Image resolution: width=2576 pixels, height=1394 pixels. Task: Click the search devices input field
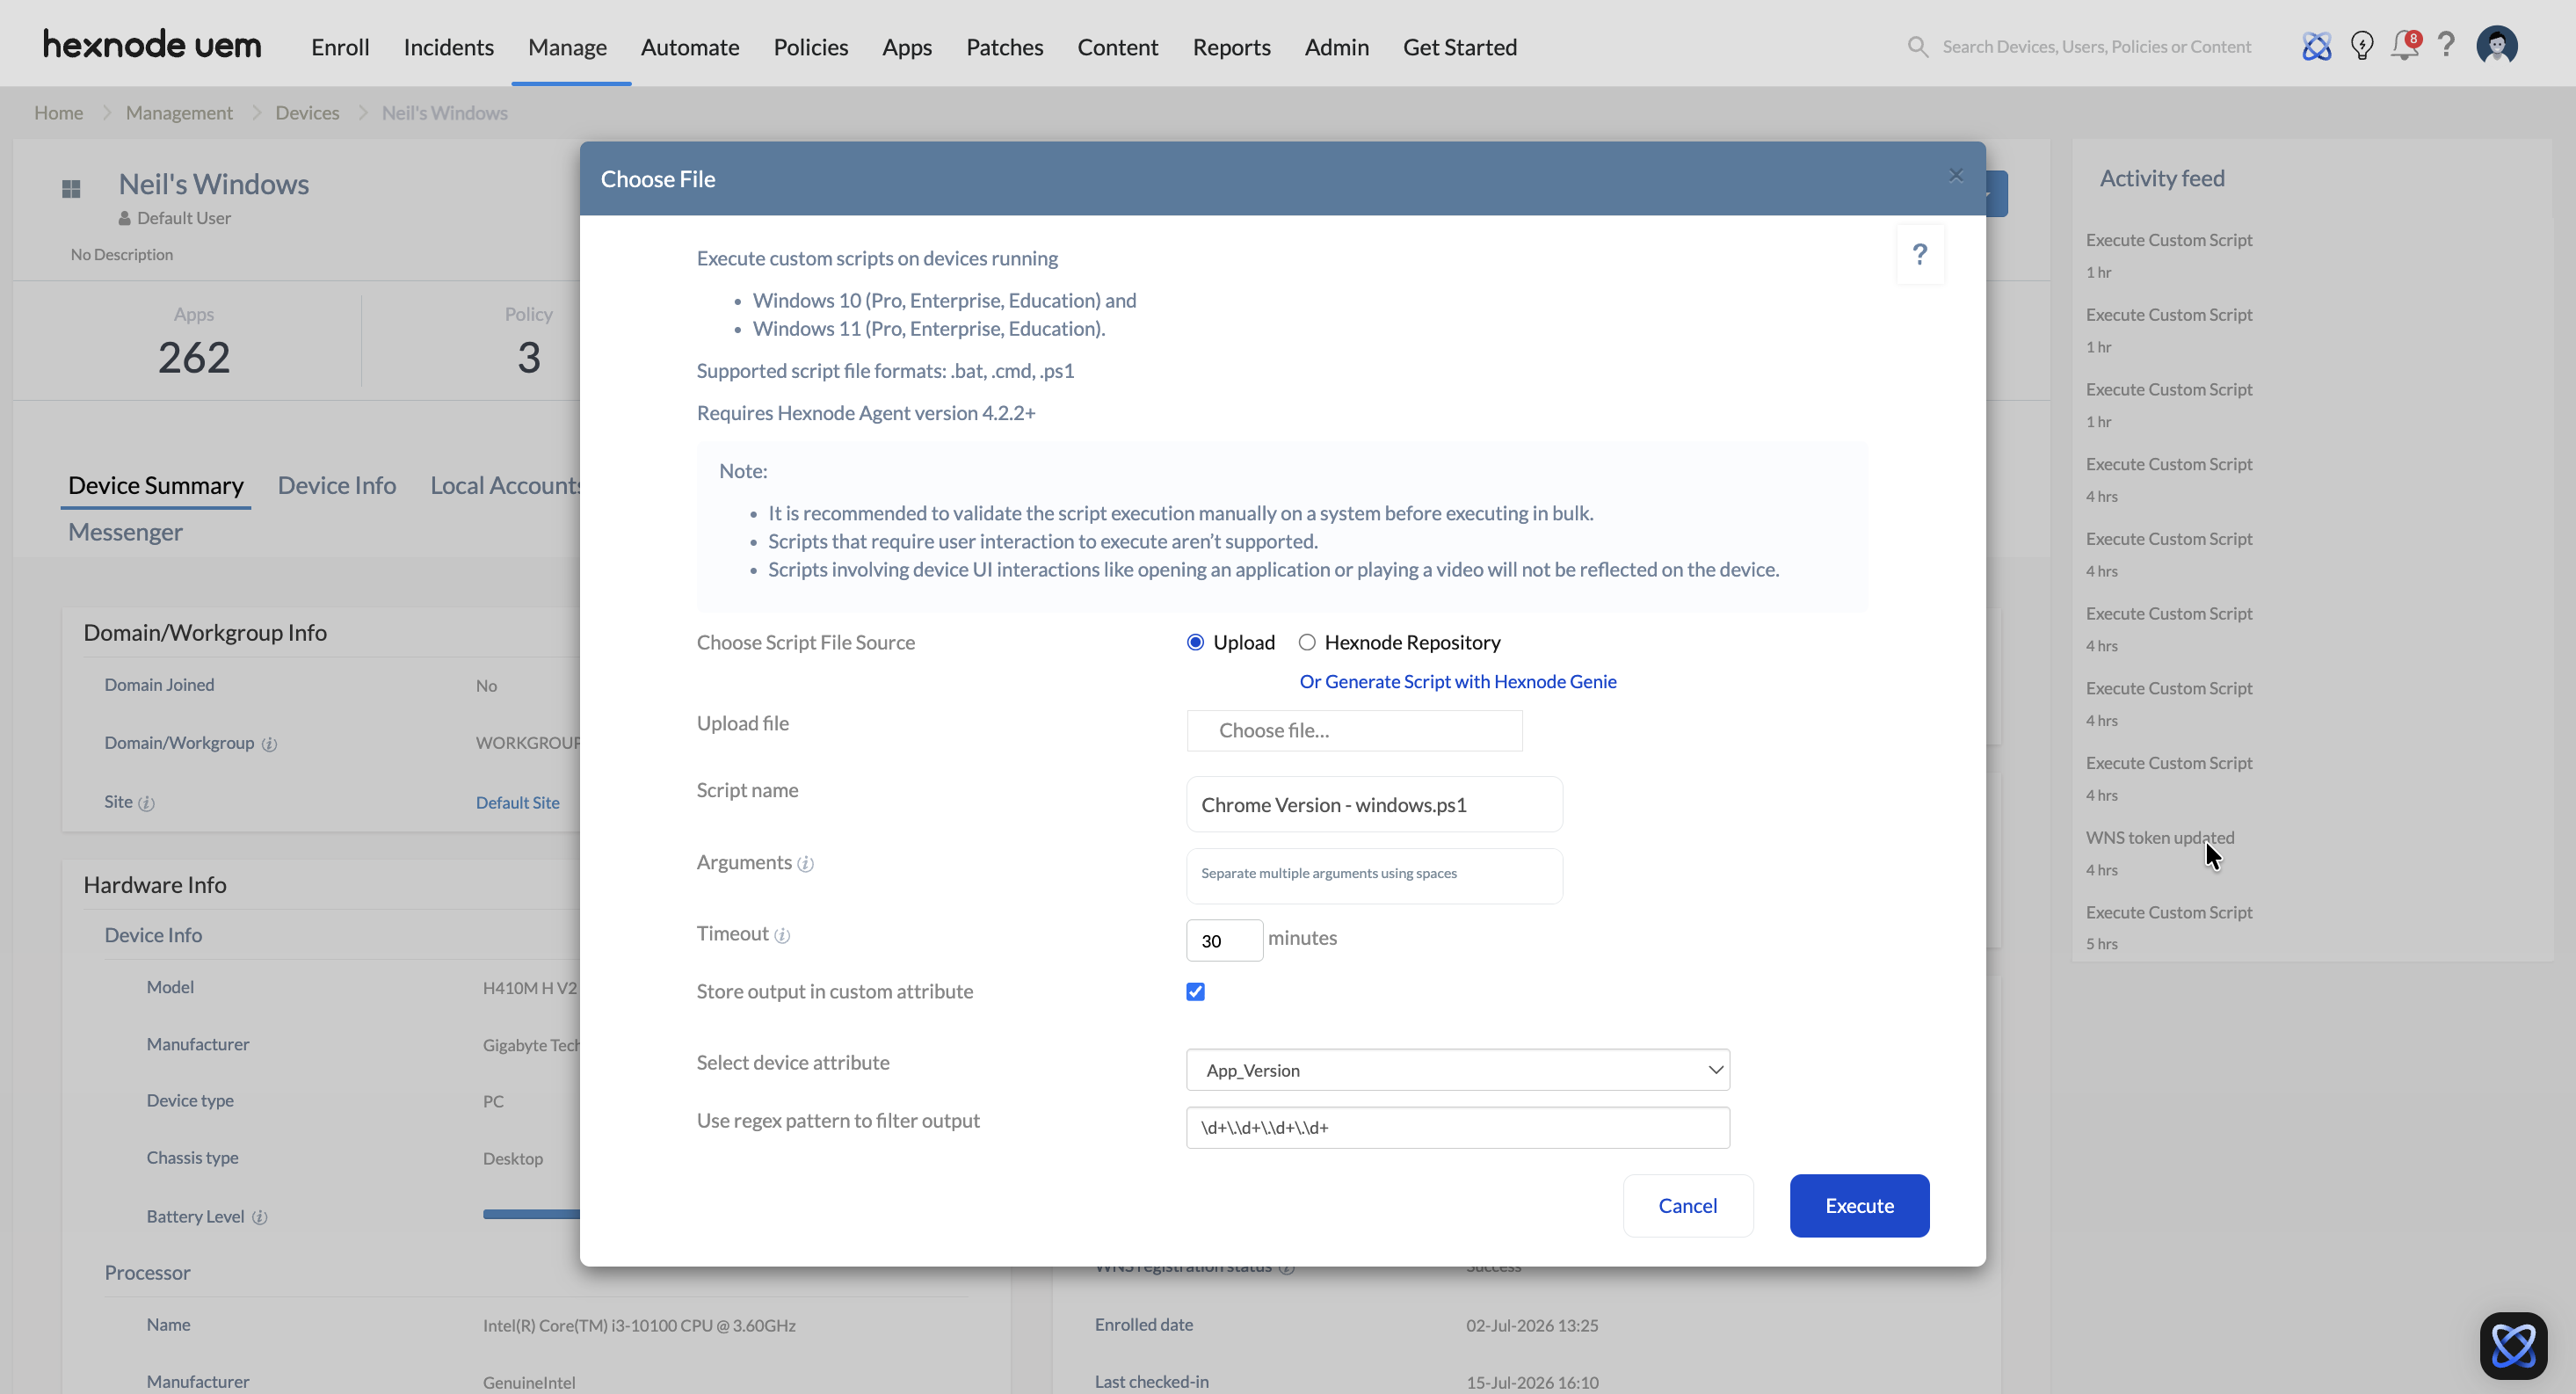coord(2096,47)
